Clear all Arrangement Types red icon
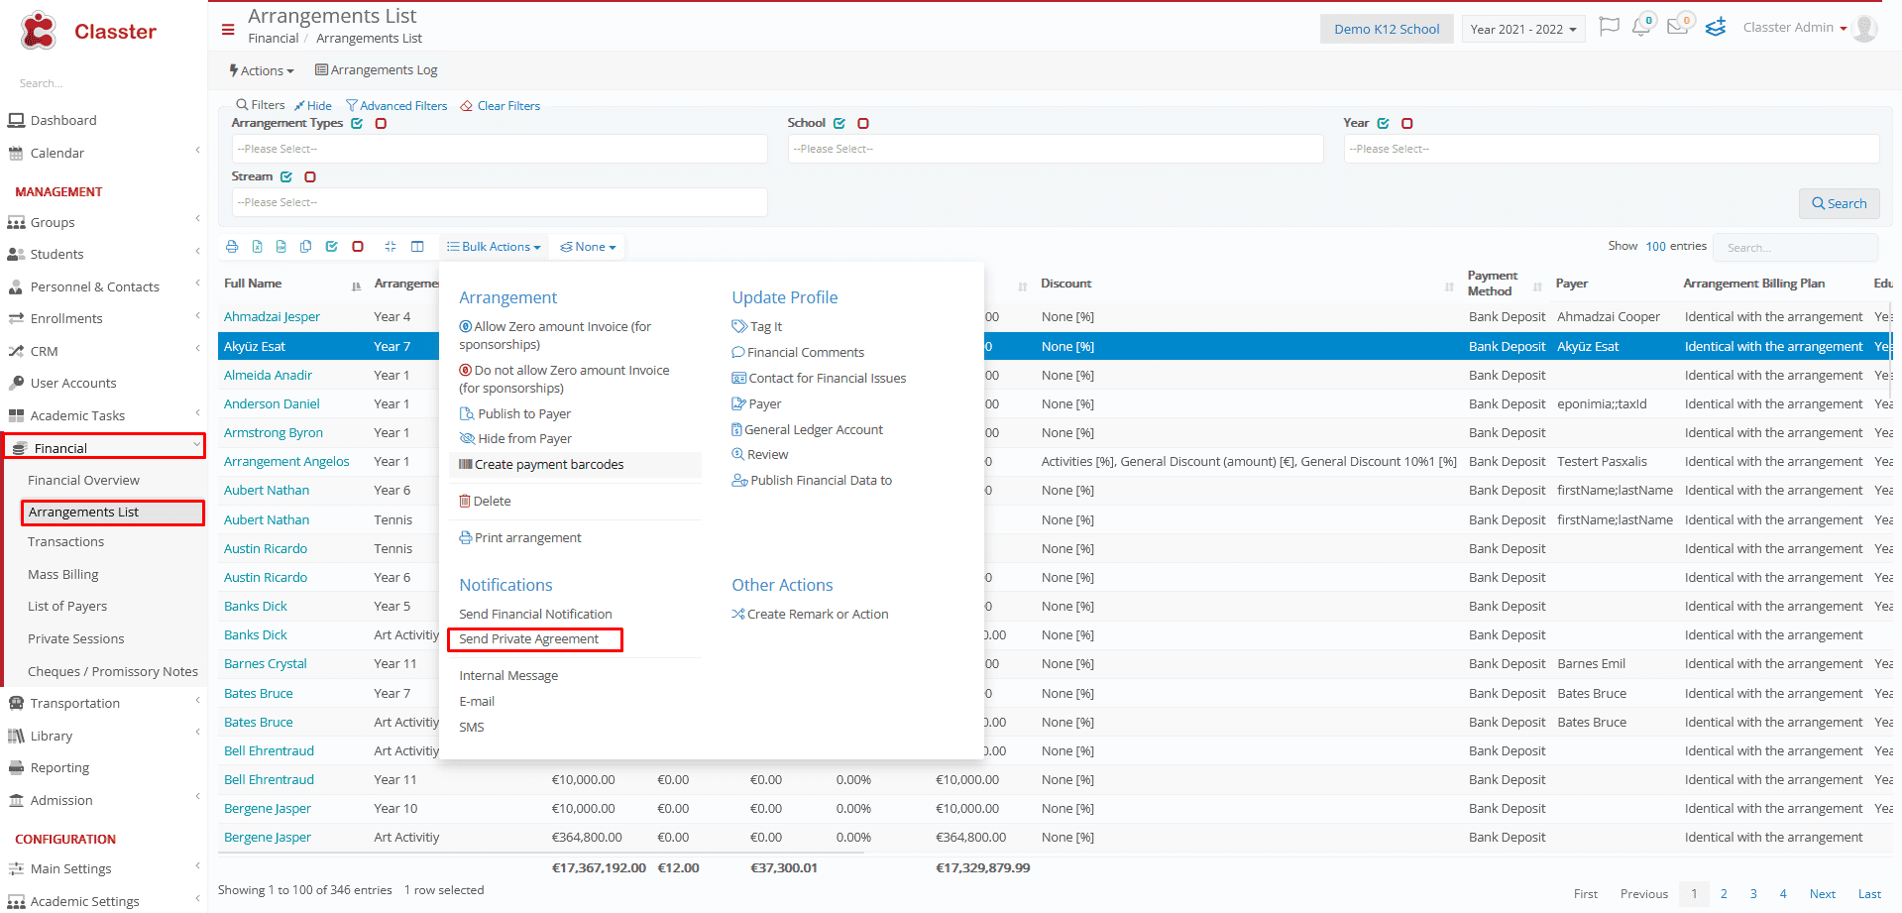This screenshot has width=1902, height=913. [381, 124]
